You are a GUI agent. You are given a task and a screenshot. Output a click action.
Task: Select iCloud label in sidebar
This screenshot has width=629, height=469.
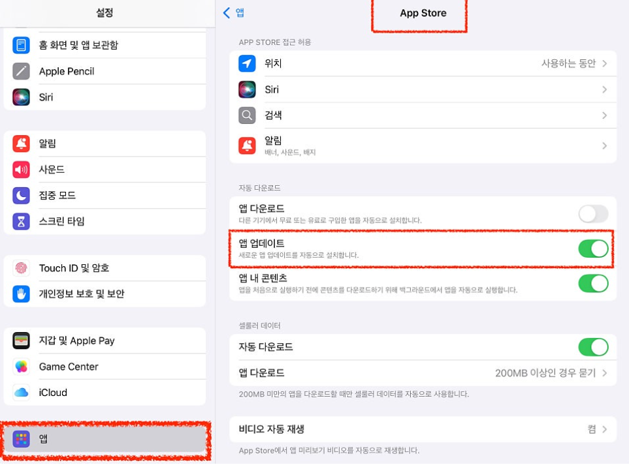(53, 393)
